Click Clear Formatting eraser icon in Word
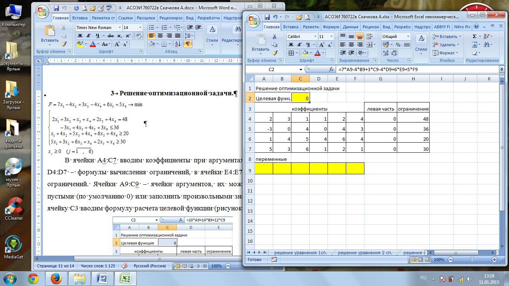Image resolution: width=509 pixels, height=286 pixels. click(x=139, y=36)
